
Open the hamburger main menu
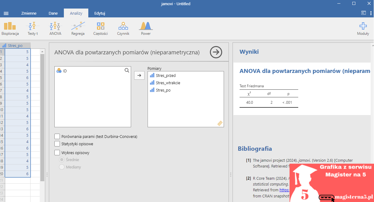tap(6, 13)
